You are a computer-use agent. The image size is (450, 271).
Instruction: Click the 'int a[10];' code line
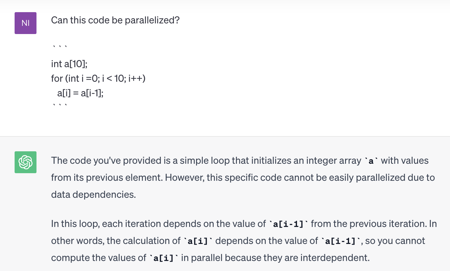(x=69, y=64)
